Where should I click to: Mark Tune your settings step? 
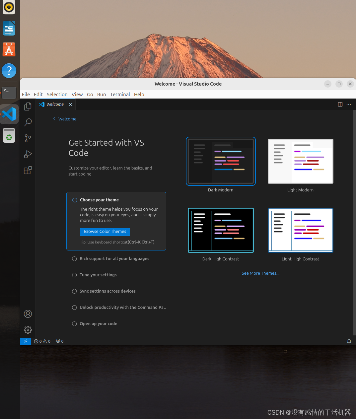click(75, 275)
